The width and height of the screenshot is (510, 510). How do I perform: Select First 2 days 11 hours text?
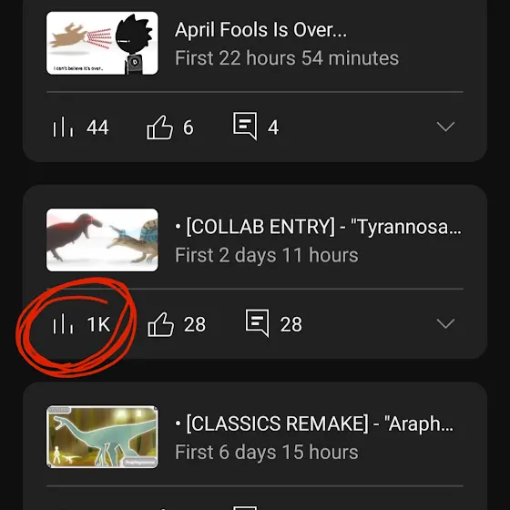(266, 255)
